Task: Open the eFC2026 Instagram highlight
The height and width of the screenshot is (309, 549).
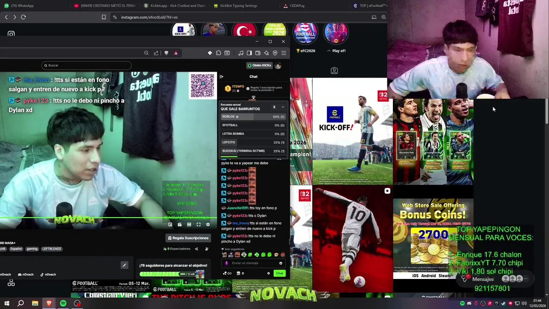Action: (305, 37)
